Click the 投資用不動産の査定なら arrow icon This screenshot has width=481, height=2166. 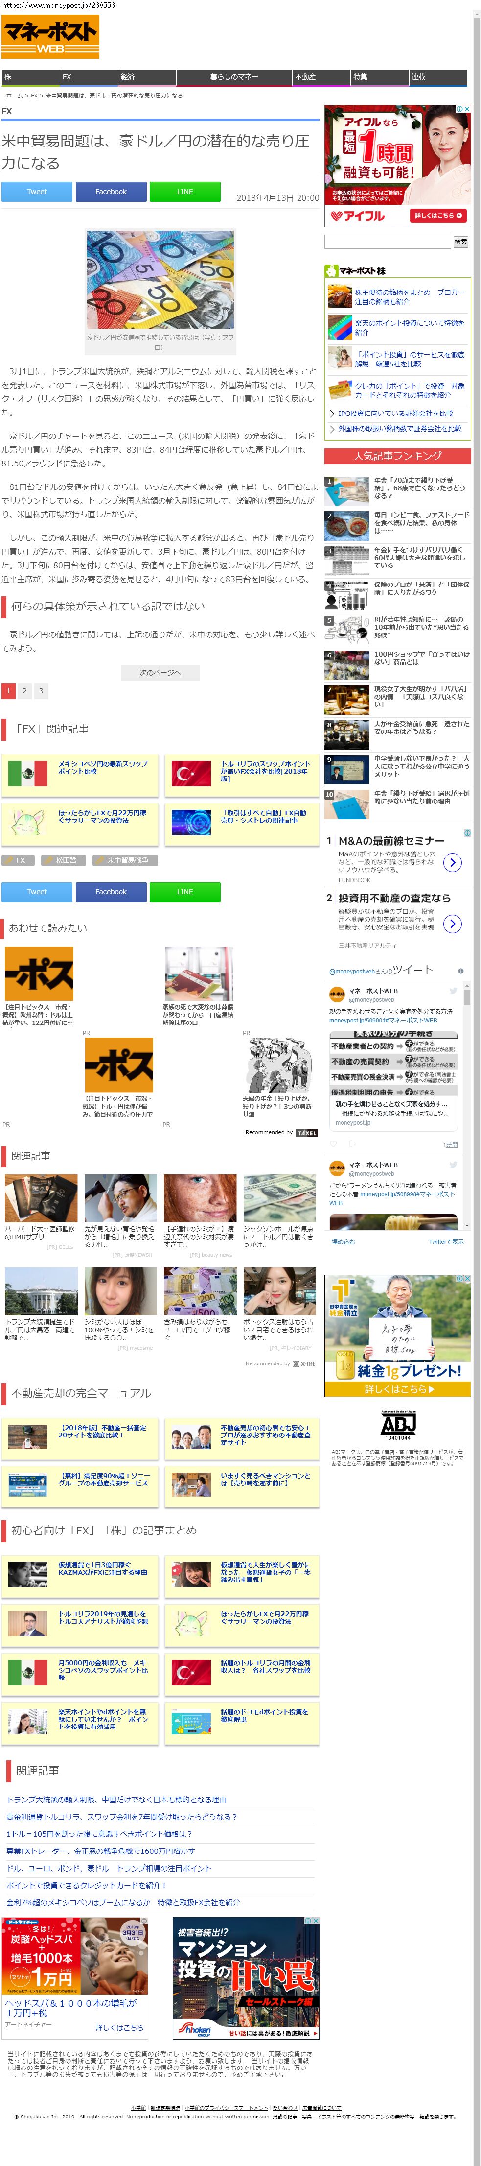click(x=453, y=924)
